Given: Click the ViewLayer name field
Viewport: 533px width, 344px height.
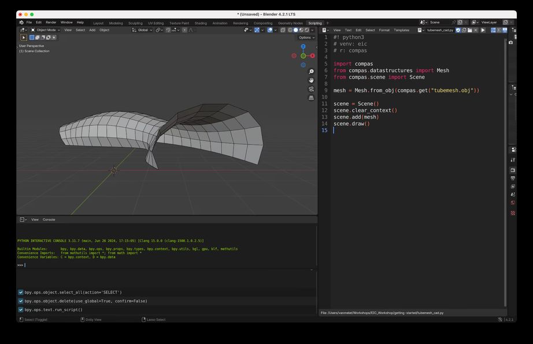Looking at the screenshot, I should click(491, 23).
